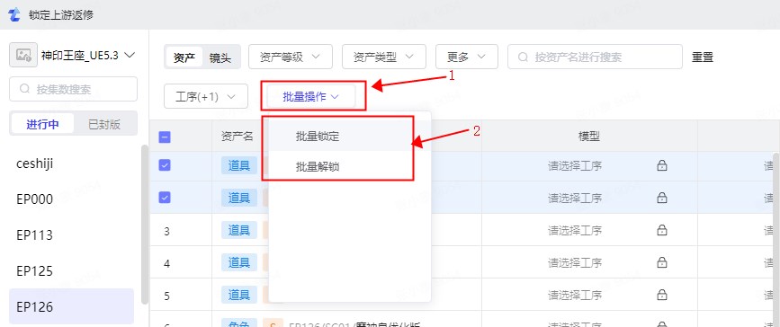Click 模型 请选择工序 in second checked row
Viewport: 780px width, 327px height.
tap(575, 198)
